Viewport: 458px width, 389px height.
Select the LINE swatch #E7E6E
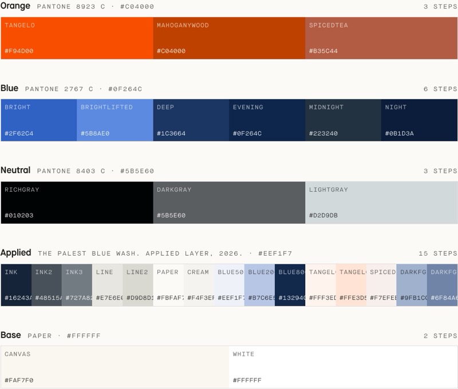click(x=108, y=285)
